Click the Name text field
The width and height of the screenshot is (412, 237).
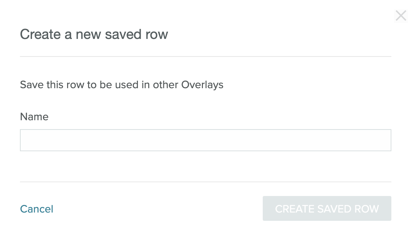pyautogui.click(x=205, y=140)
